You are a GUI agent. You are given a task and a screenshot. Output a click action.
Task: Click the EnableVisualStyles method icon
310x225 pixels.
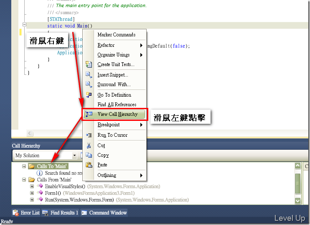(40, 186)
